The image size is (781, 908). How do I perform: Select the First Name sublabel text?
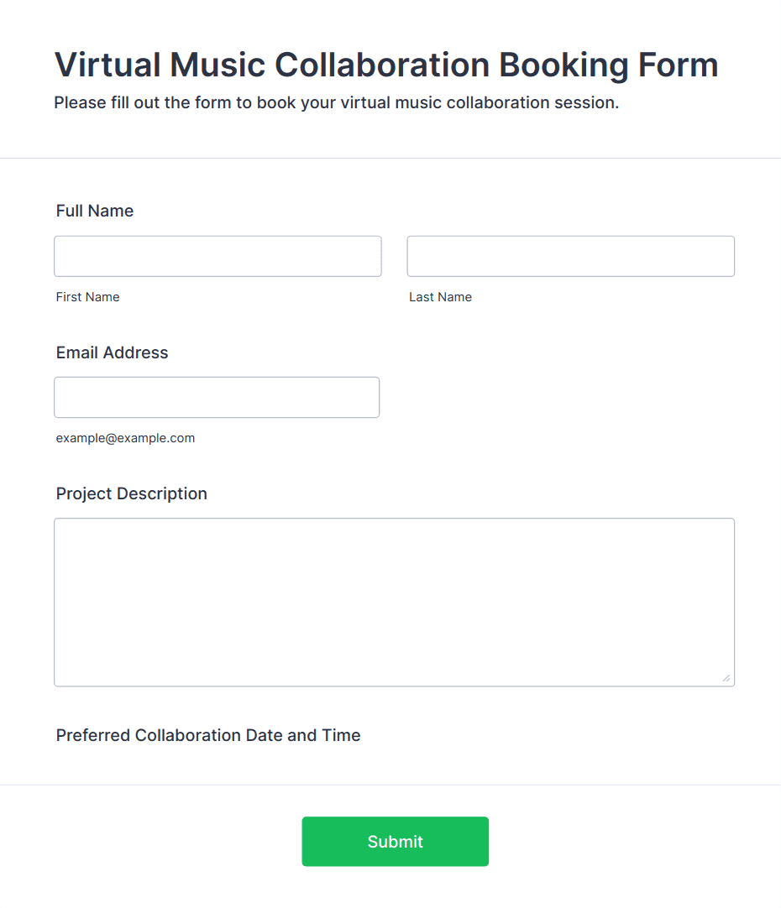[88, 297]
